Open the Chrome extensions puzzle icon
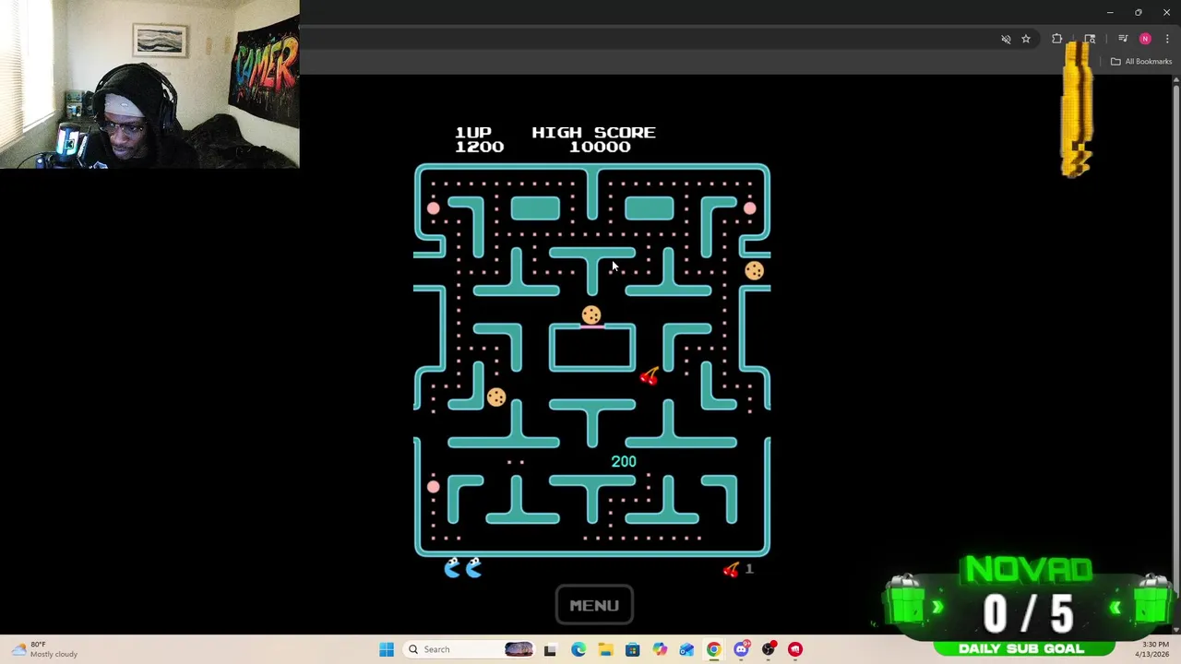Image resolution: width=1181 pixels, height=664 pixels. click(x=1057, y=39)
